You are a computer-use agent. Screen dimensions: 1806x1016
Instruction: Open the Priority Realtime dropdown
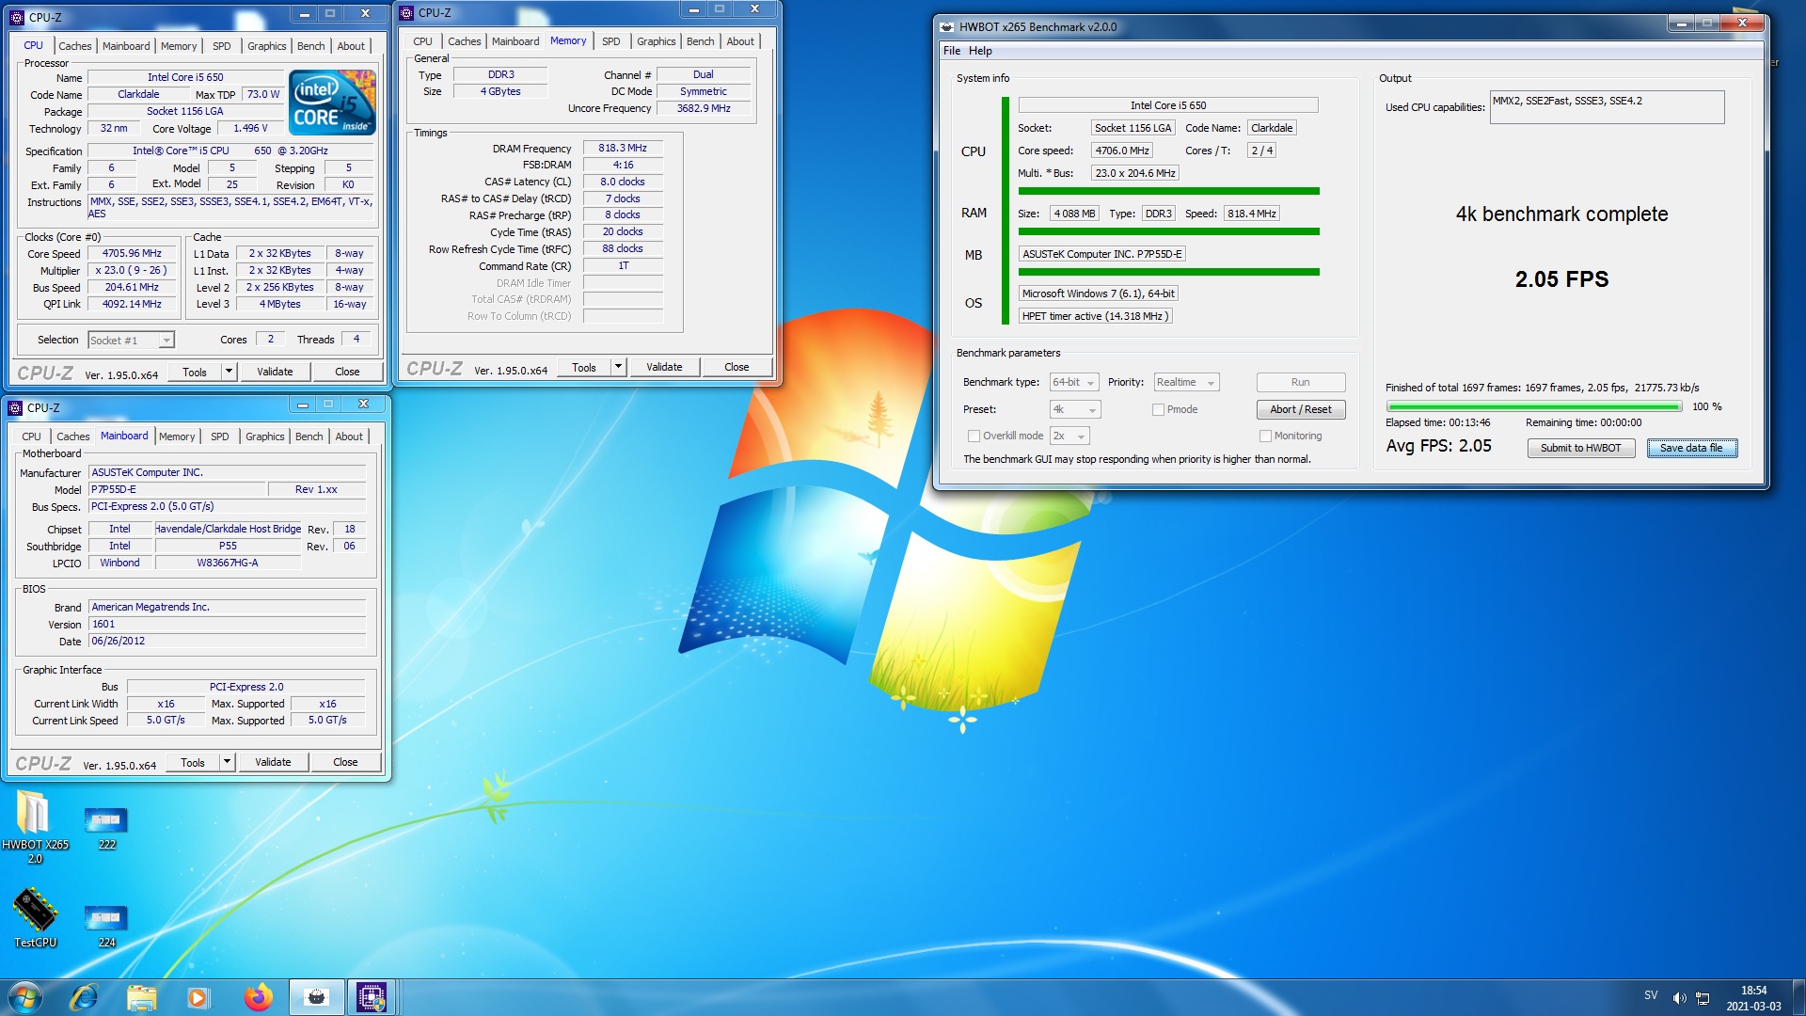[x=1186, y=382]
